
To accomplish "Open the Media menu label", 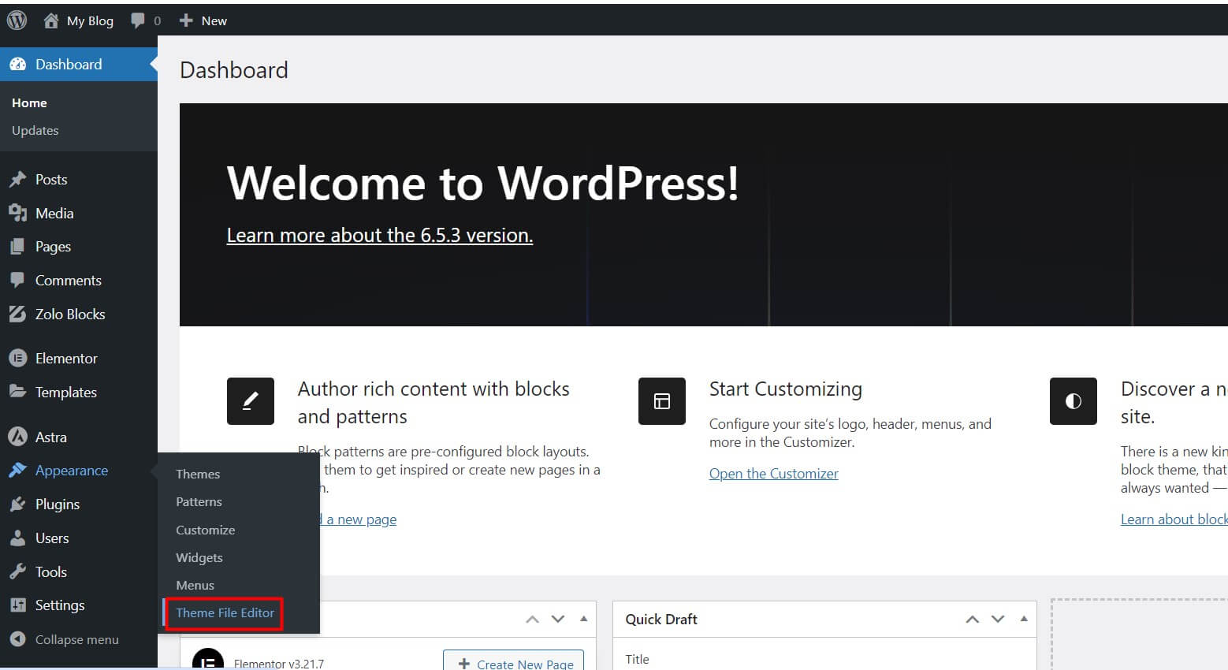I will (54, 213).
